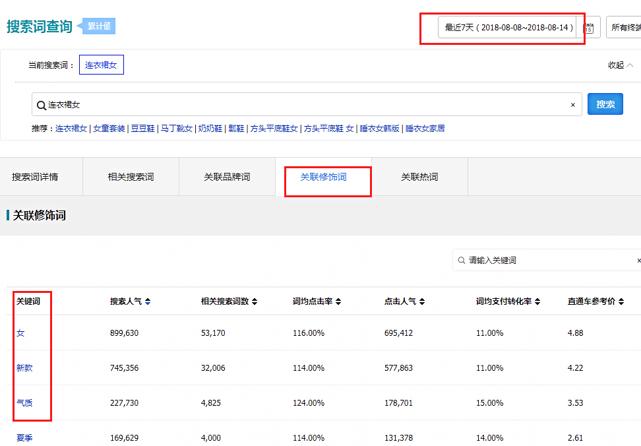Click search popularity value 745,356
Image resolution: width=641 pixels, height=446 pixels.
pyautogui.click(x=124, y=368)
